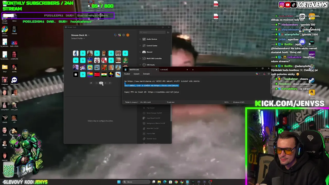Image resolution: width=329 pixels, height=185 pixels.
Task: Go to Stream Deck page 3
Action: click(105, 83)
